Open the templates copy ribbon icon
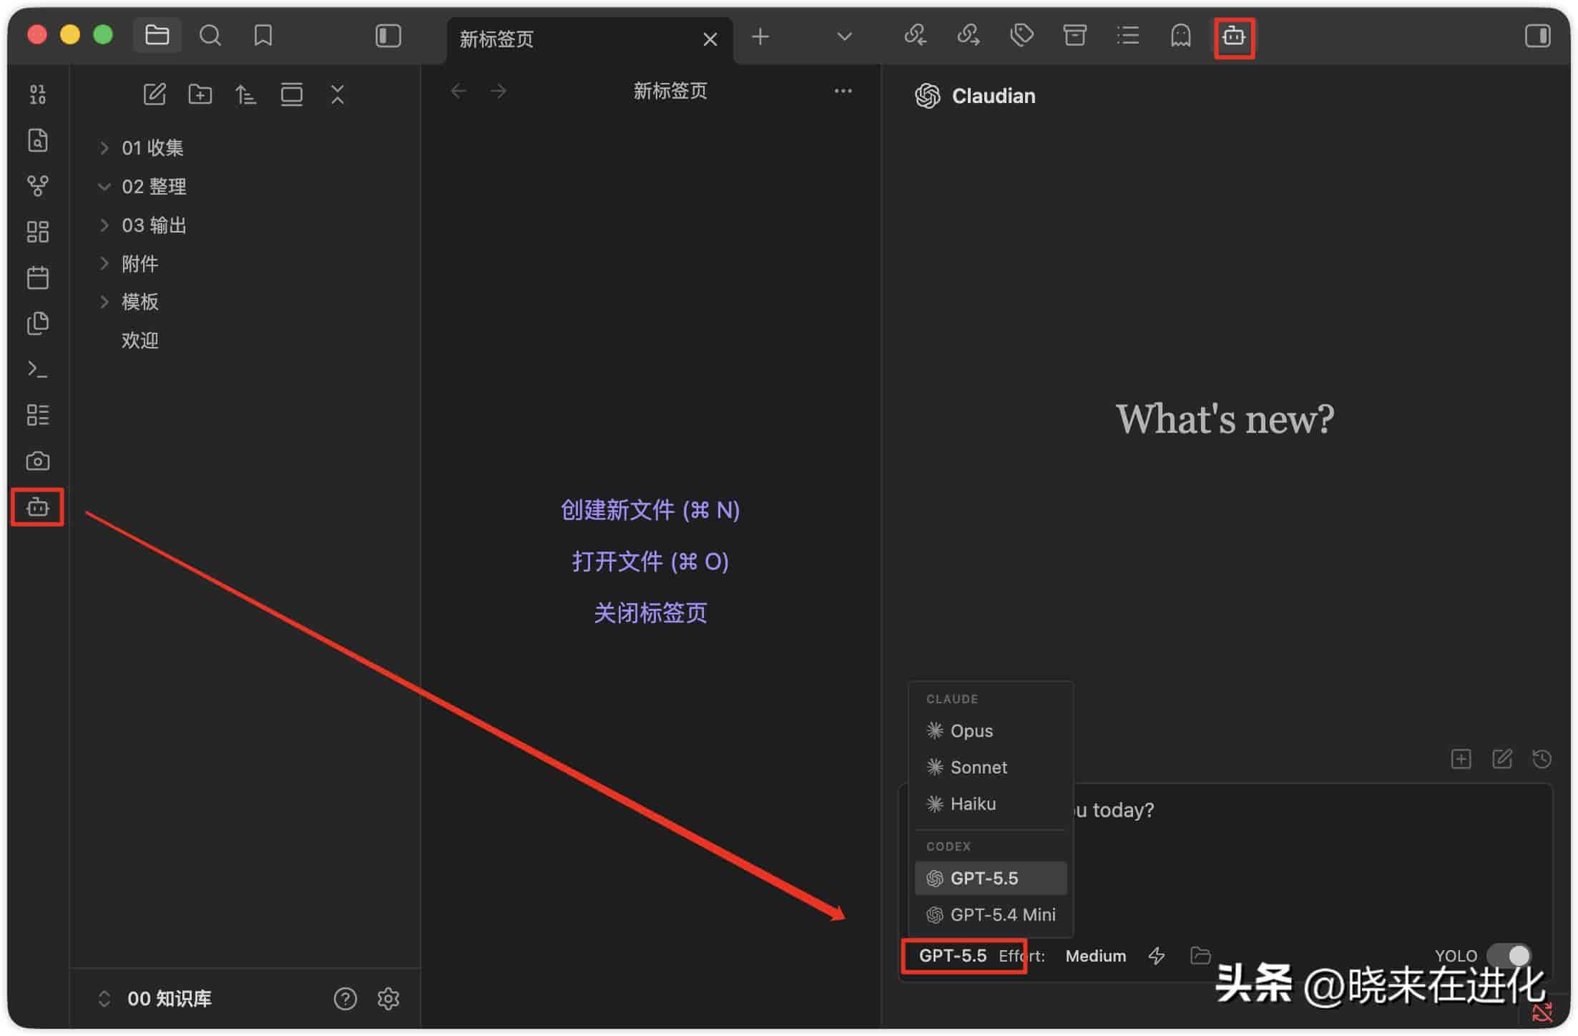The height and width of the screenshot is (1036, 1578). [38, 323]
